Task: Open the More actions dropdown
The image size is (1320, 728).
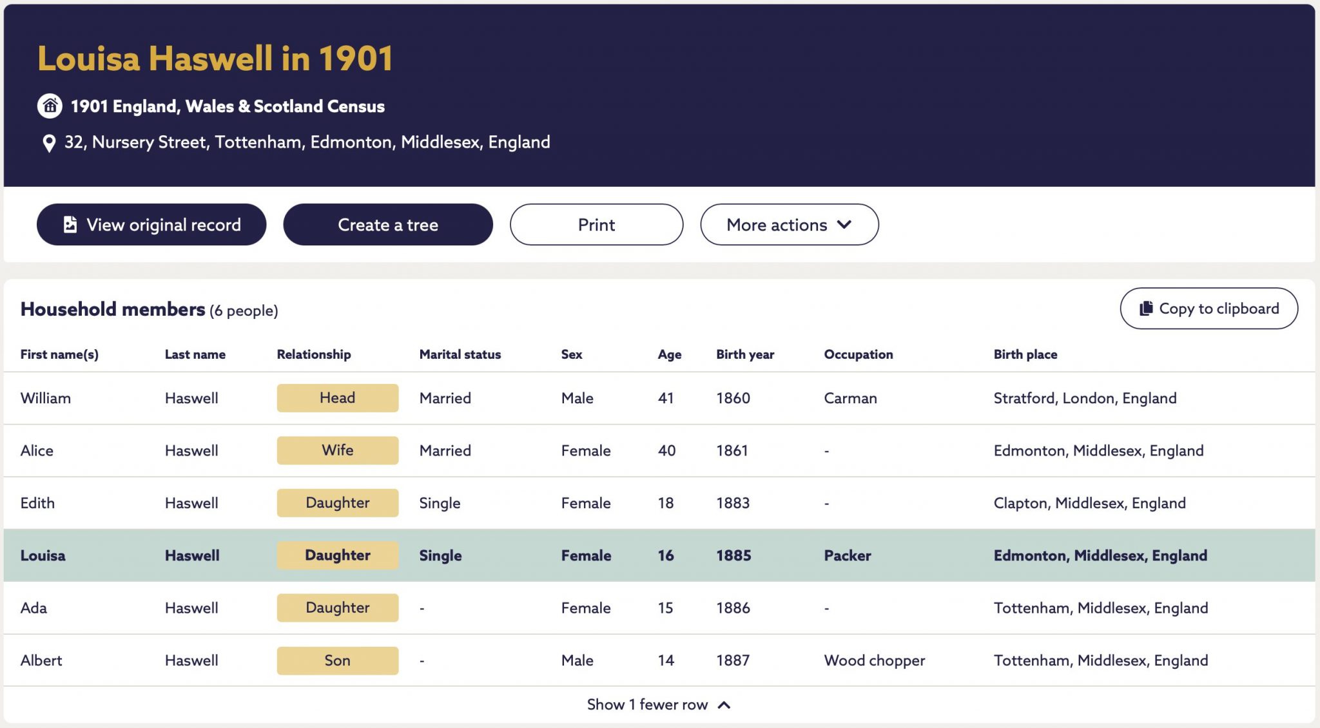Action: pos(789,224)
